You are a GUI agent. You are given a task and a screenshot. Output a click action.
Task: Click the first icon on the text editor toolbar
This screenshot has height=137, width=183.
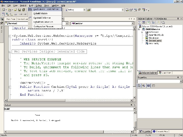[3, 14]
